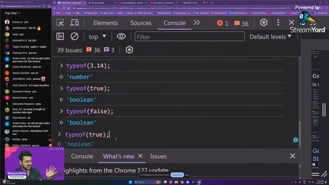Clear the console

(74, 36)
